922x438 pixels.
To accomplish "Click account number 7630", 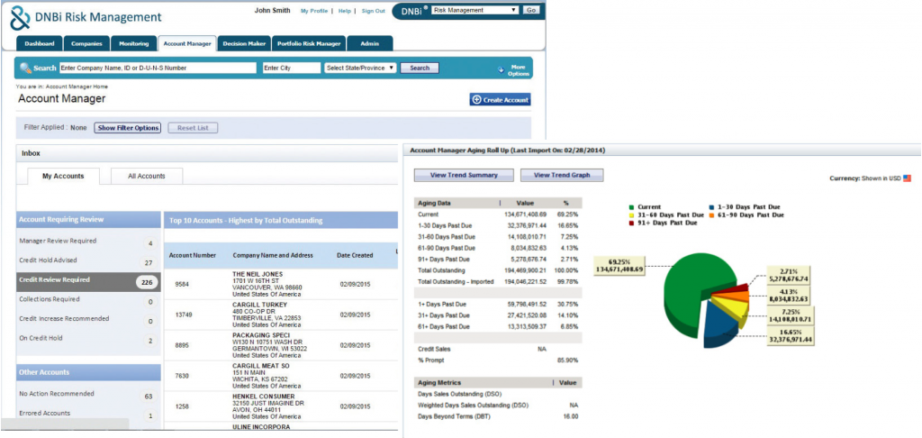I will click(182, 376).
